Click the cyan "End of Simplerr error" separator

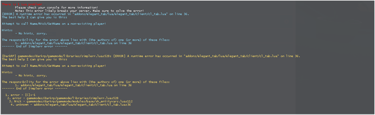pyautogui.click(x=35, y=46)
